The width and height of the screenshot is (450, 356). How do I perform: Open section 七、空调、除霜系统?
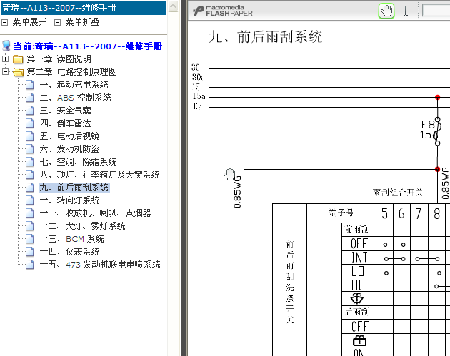pos(78,162)
